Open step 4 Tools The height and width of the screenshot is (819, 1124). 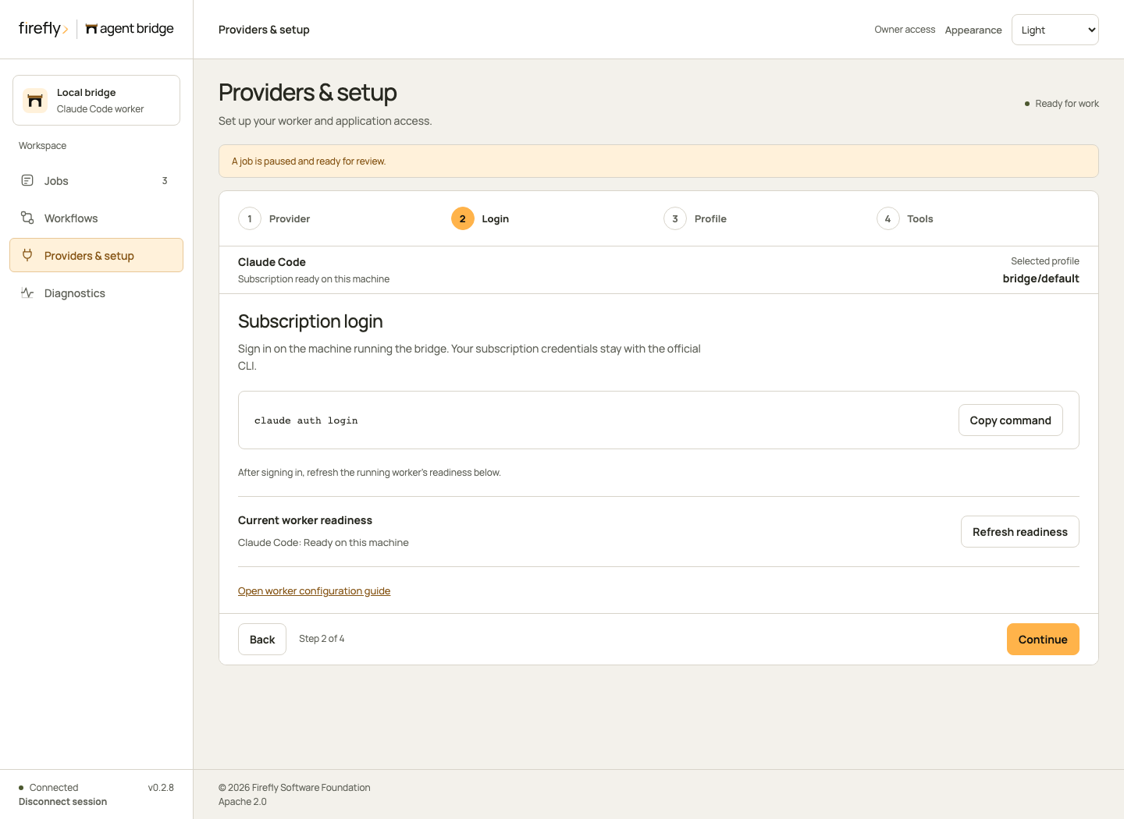point(905,219)
